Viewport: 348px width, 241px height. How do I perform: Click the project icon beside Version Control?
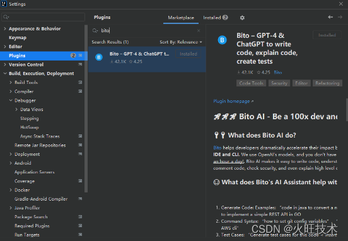[80, 64]
